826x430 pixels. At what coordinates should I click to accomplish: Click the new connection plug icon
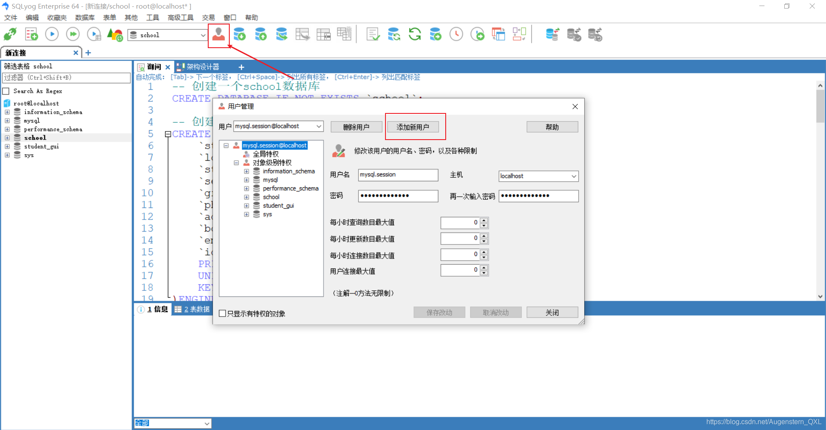[x=10, y=34]
